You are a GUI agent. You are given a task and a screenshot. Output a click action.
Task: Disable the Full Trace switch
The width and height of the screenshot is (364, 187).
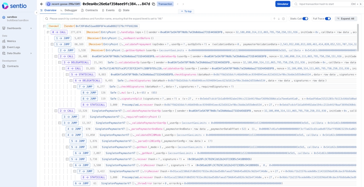pyautogui.click(x=328, y=18)
